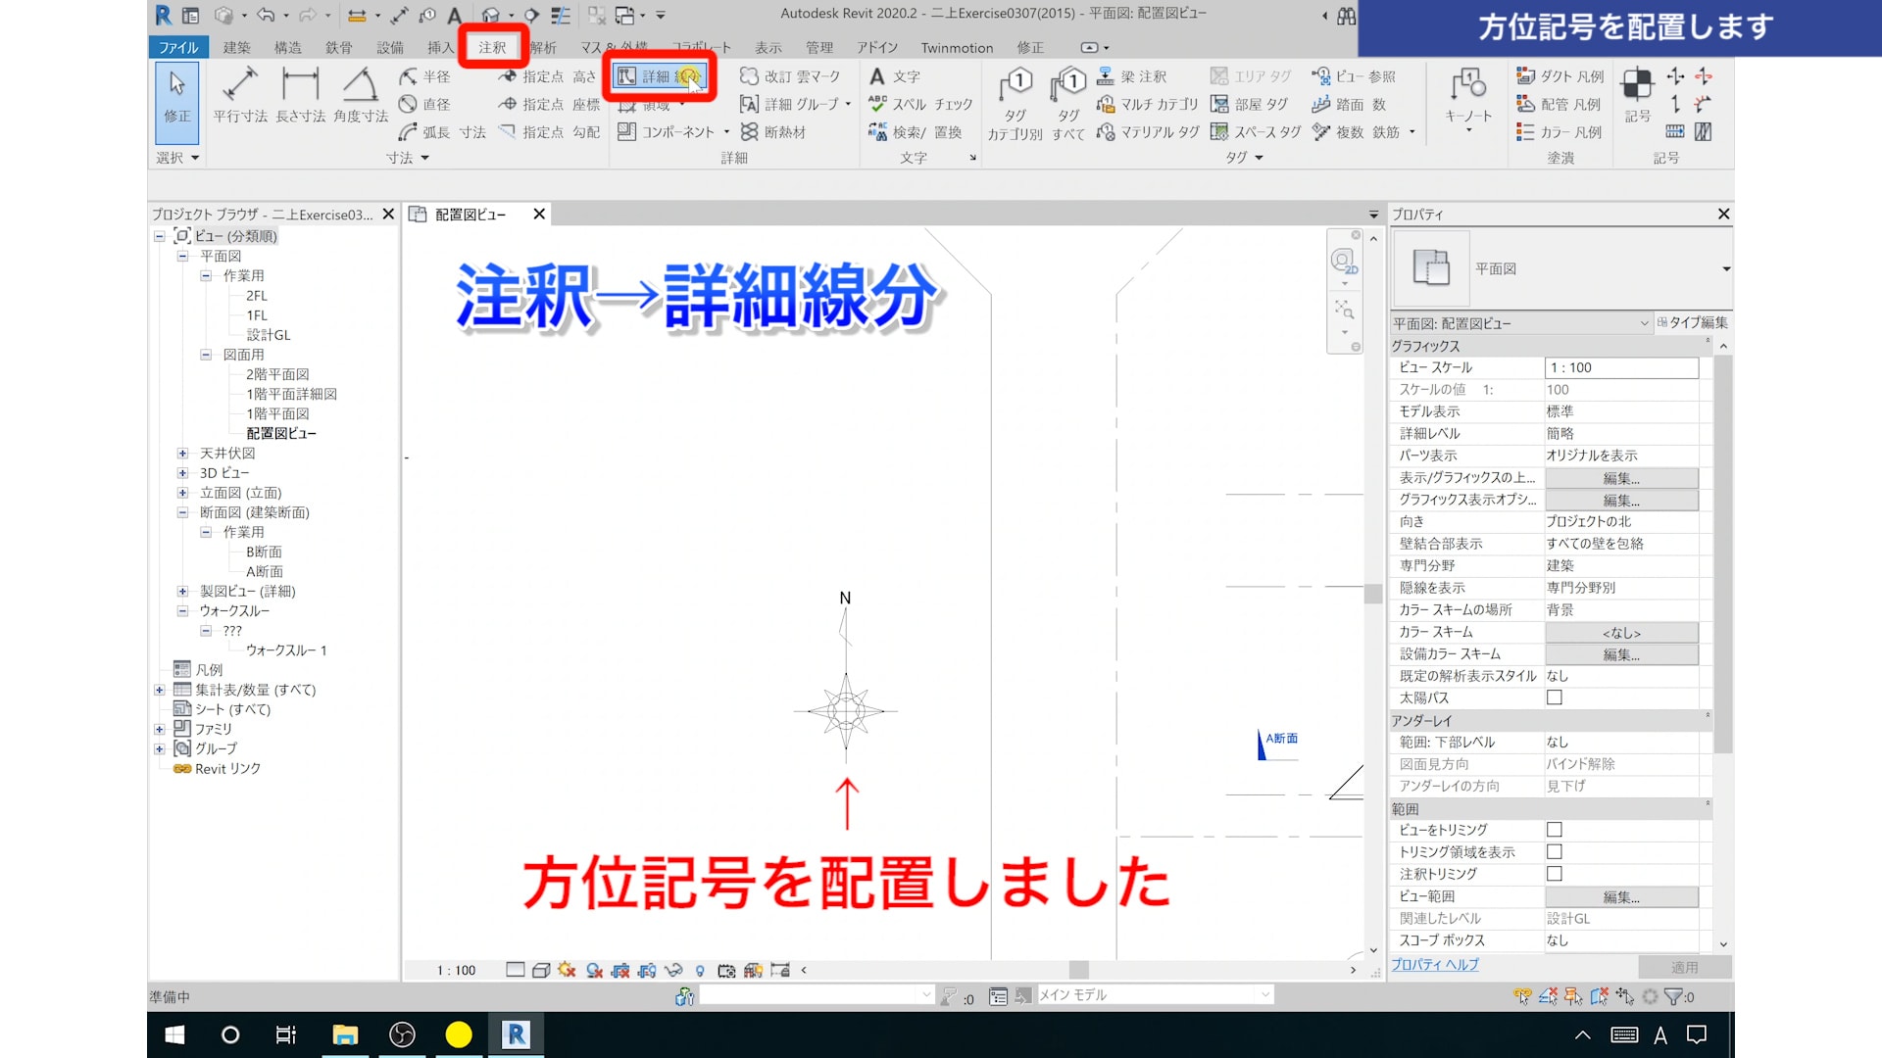Collapse the 断面図 (建築断面) tree node
1882x1058 pixels.
pyautogui.click(x=182, y=512)
